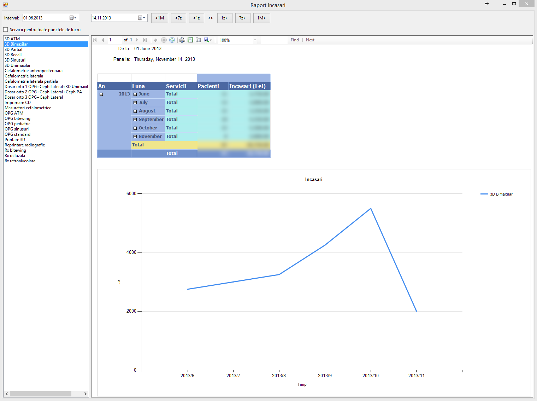Refresh the report

click(172, 40)
